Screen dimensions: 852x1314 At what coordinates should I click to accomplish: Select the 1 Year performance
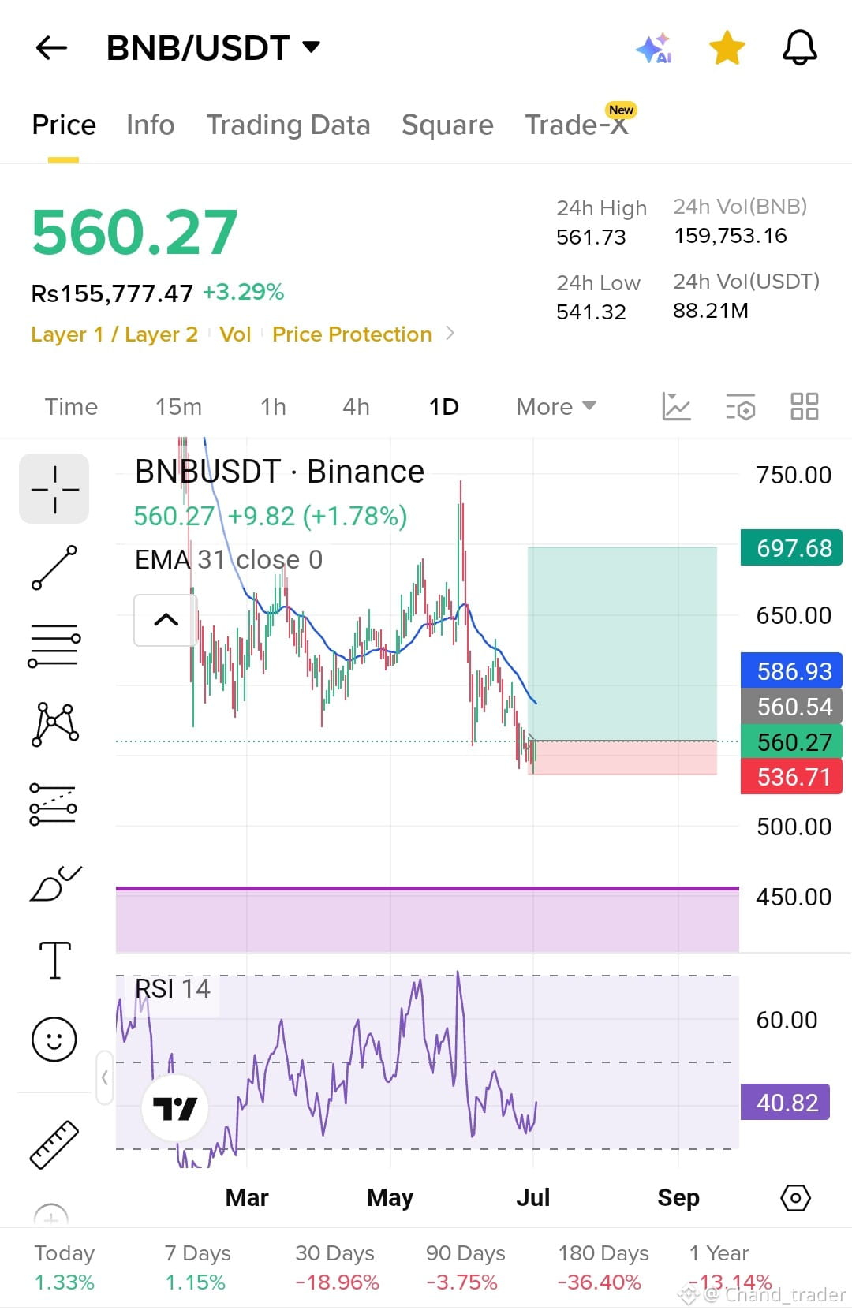(729, 1267)
